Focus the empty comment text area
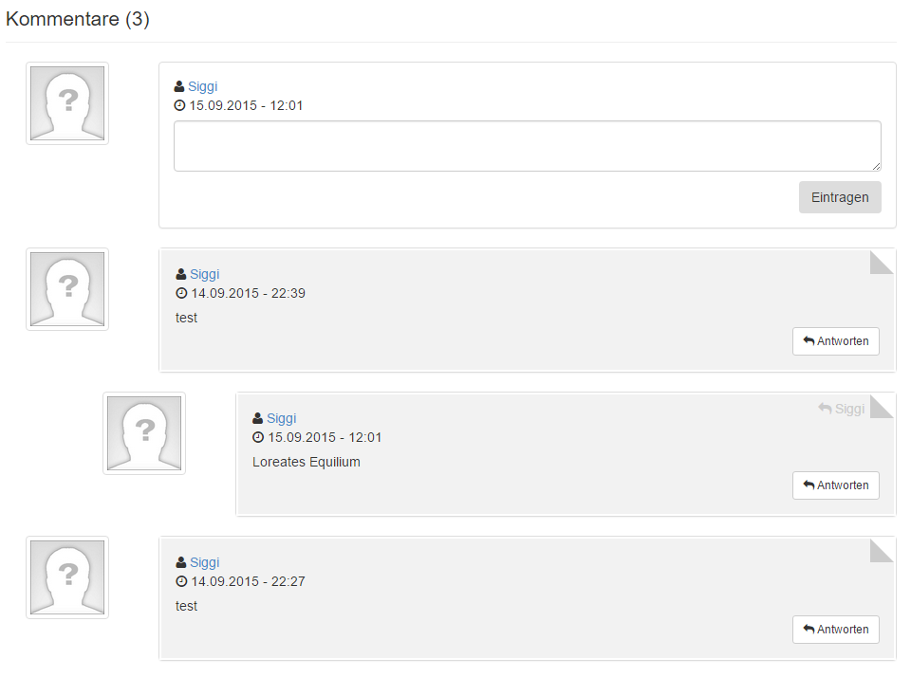The height and width of the screenshot is (677, 911). [x=528, y=146]
